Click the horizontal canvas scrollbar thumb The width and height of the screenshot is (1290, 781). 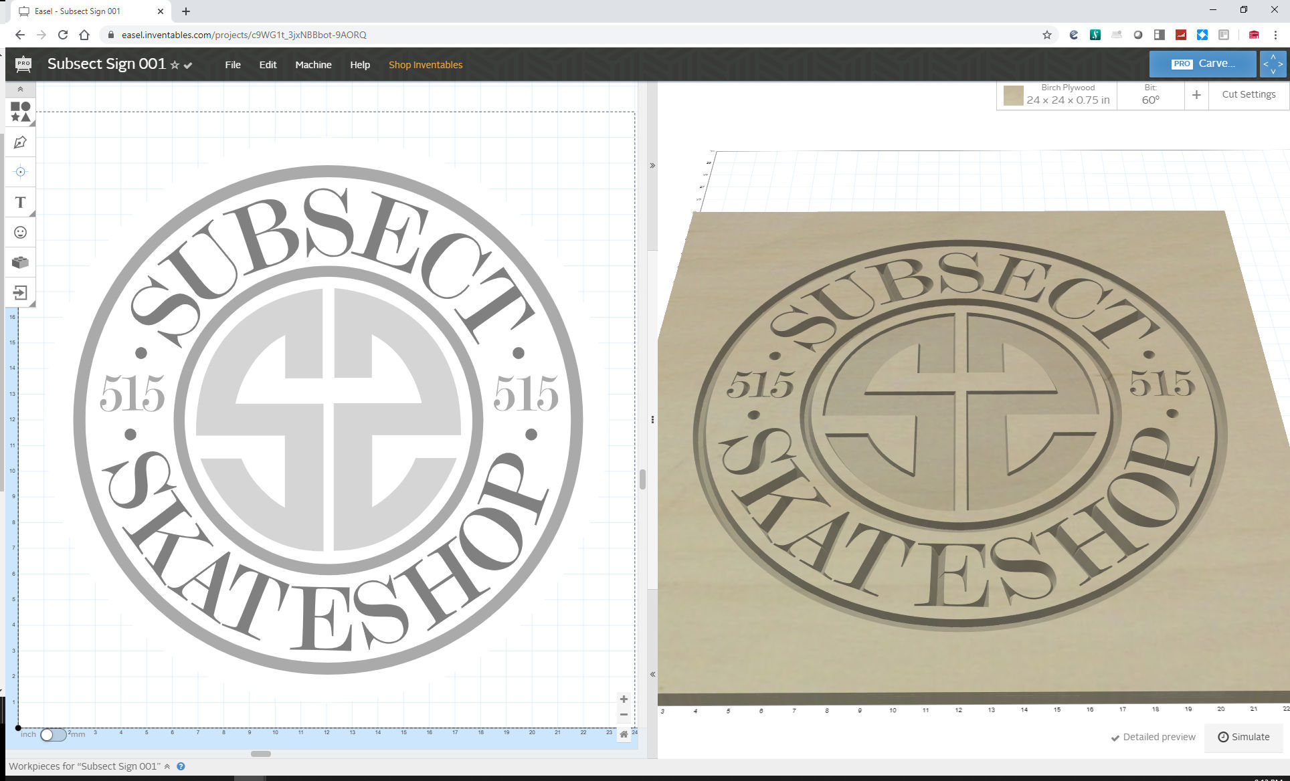(260, 754)
